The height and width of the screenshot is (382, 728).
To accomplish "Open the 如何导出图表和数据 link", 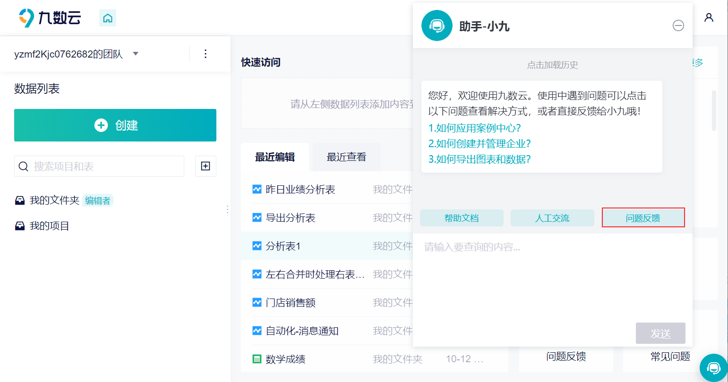I will point(480,159).
